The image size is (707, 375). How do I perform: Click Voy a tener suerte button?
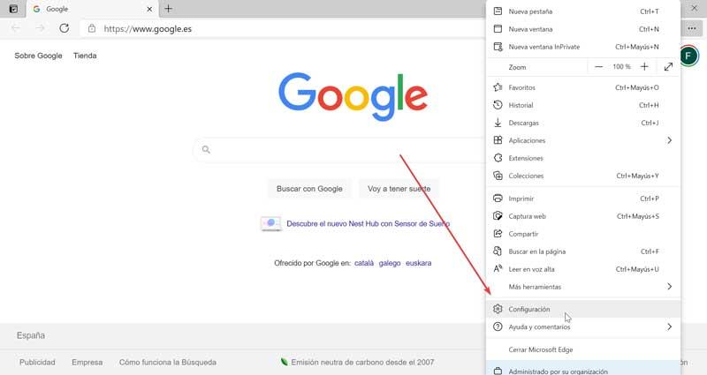coord(399,189)
